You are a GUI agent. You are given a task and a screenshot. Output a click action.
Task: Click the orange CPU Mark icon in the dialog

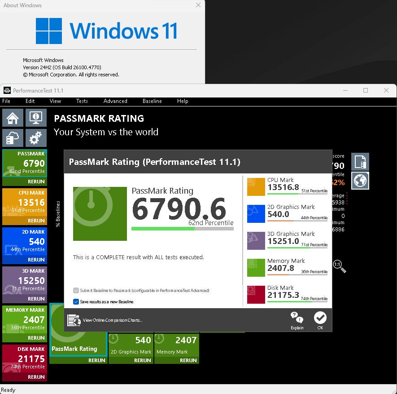click(x=256, y=186)
